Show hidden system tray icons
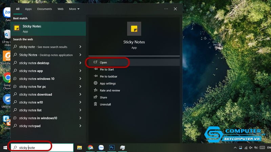This screenshot has height=152, width=271. (235, 148)
